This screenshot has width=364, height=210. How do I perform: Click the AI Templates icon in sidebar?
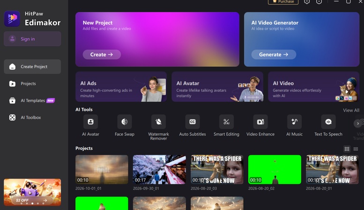(12, 101)
